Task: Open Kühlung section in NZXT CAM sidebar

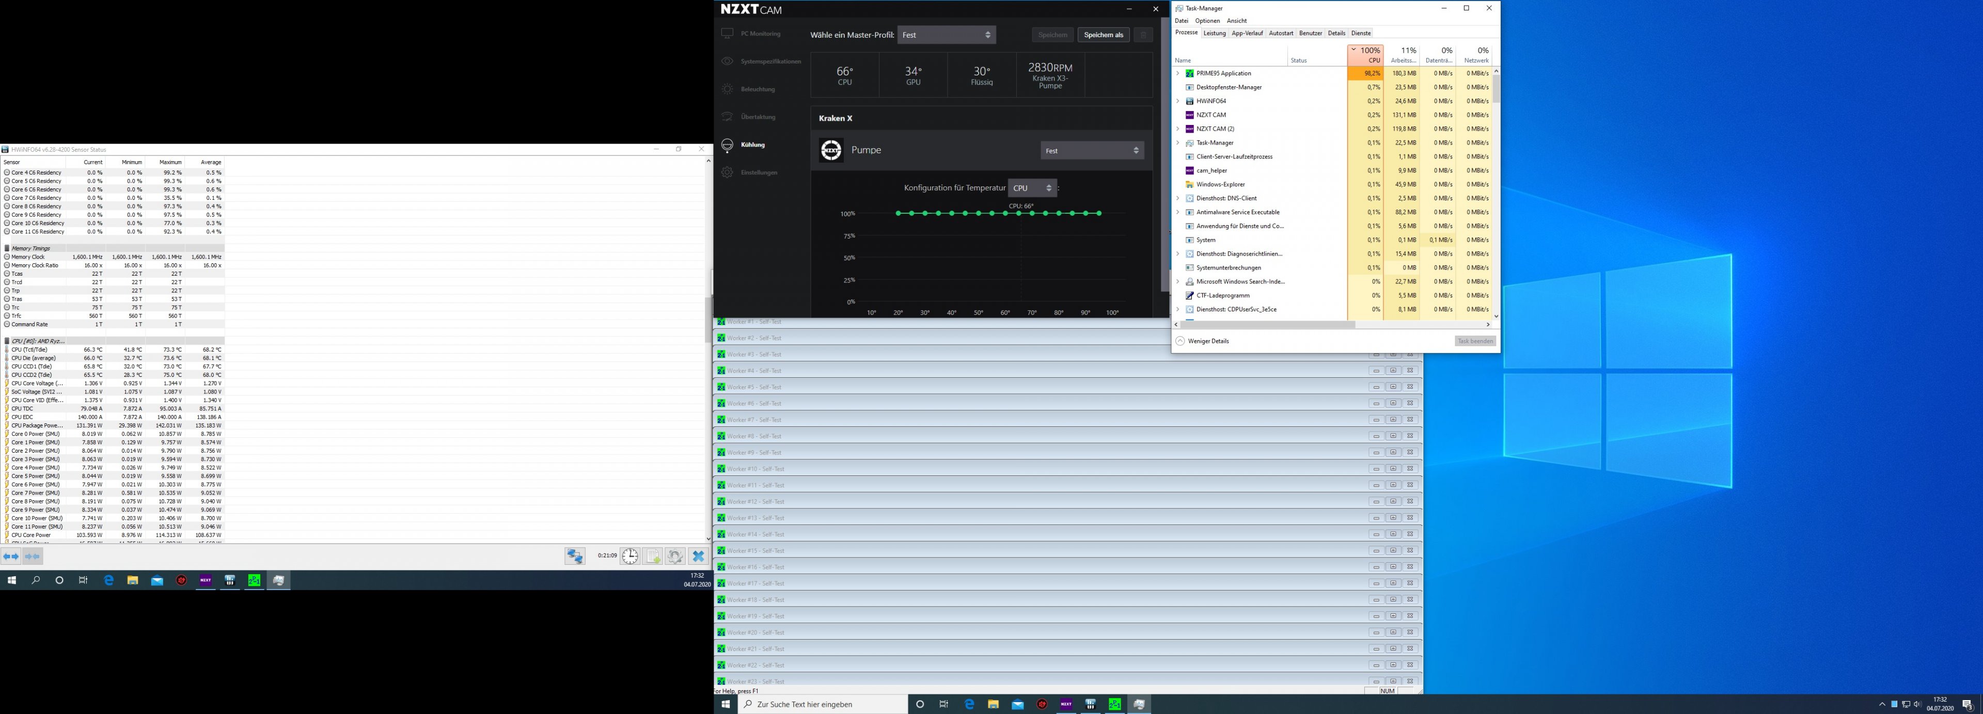Action: click(x=752, y=145)
